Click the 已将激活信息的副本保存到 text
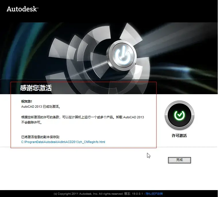218x197 pixels. [x=40, y=137]
